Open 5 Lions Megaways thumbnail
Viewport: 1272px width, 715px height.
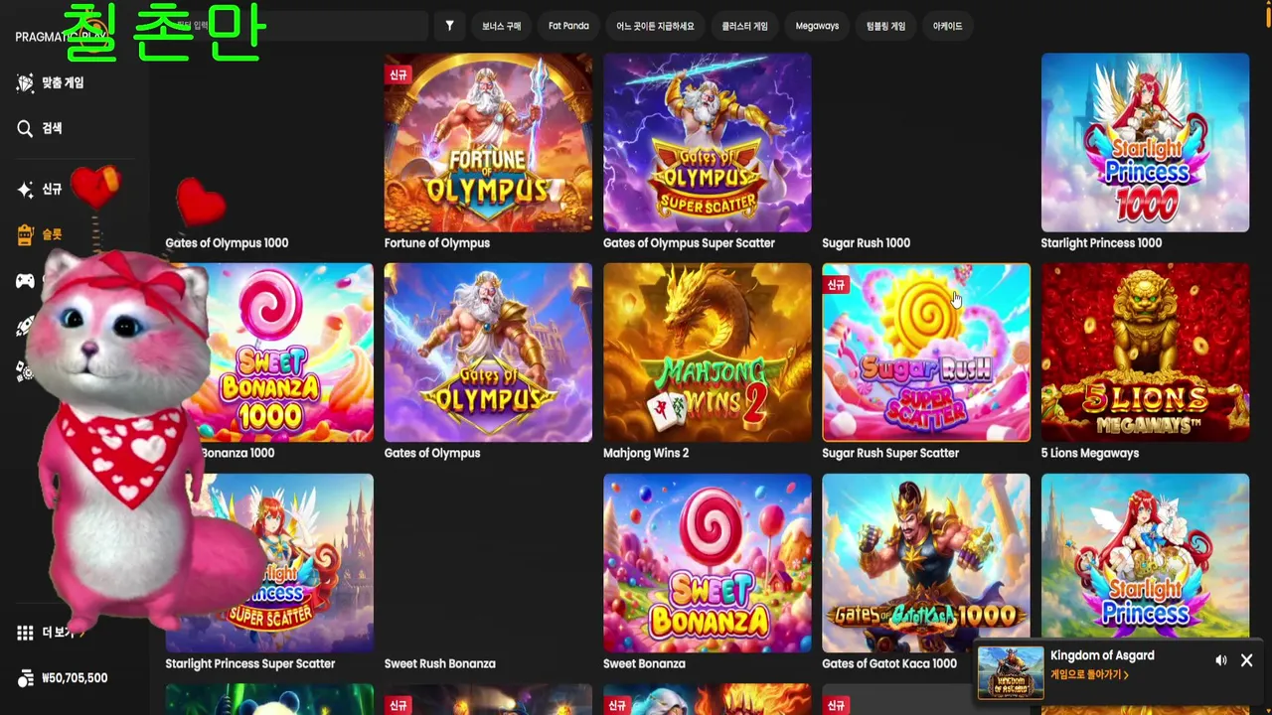click(x=1145, y=353)
